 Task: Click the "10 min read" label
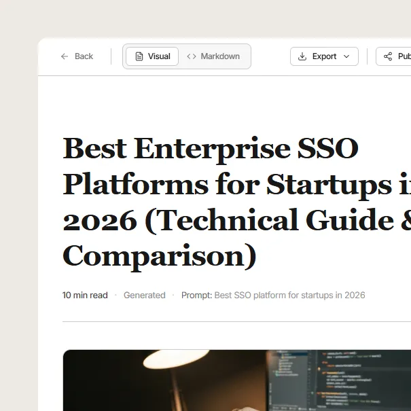click(85, 295)
